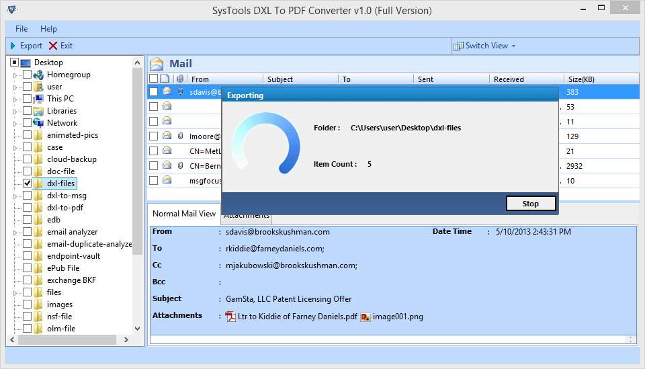Click folder tree horizontal scrollbar right arrow
This screenshot has height=369, width=645.
pyautogui.click(x=126, y=340)
